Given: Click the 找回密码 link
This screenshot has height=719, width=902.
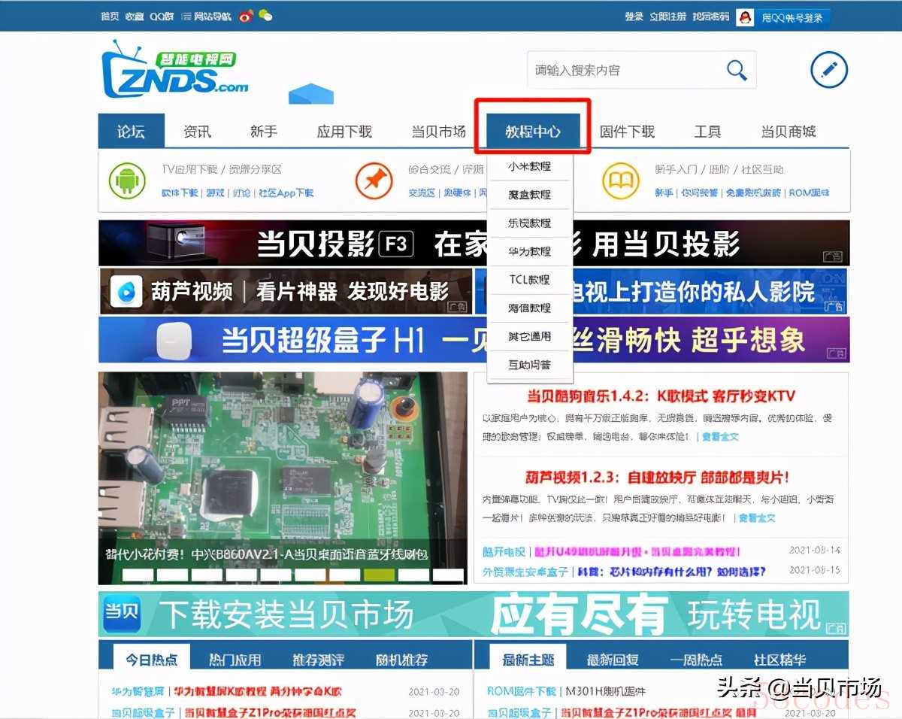Looking at the screenshot, I should (710, 17).
